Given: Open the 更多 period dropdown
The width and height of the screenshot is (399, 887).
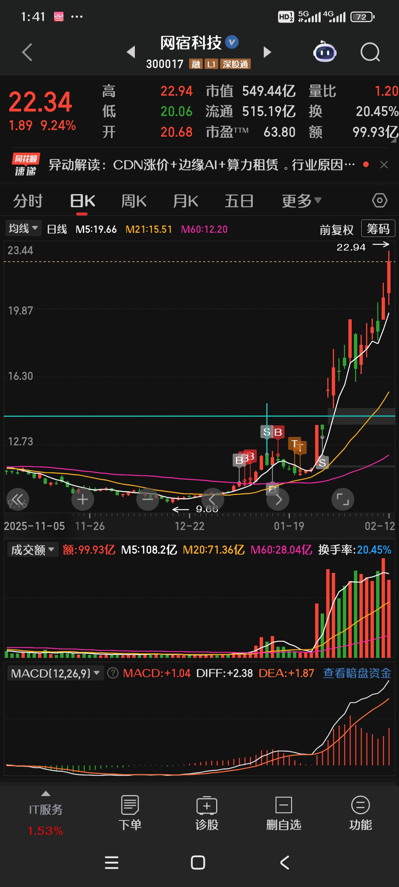Looking at the screenshot, I should pos(301,201).
